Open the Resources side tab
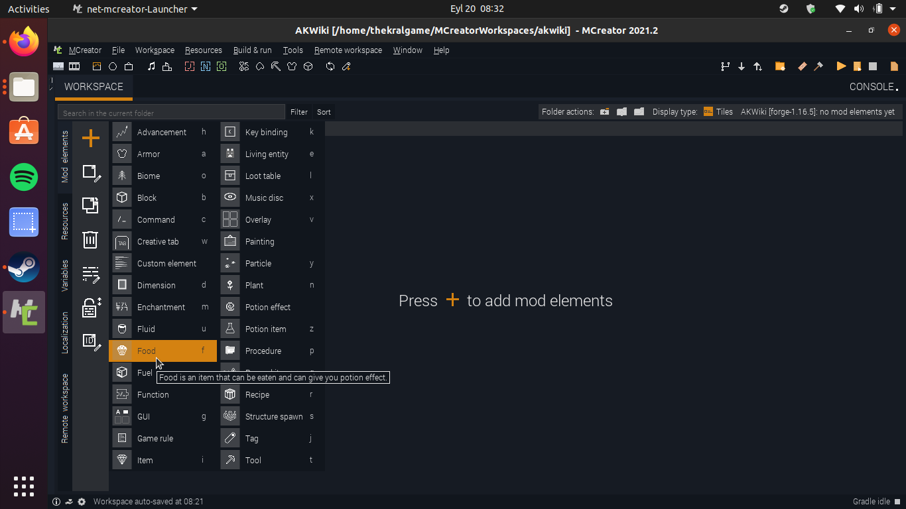 (x=65, y=221)
